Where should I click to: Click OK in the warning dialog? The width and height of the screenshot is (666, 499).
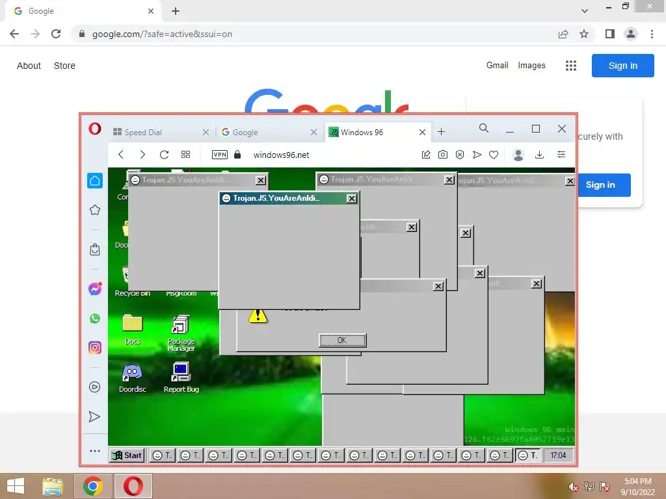[342, 340]
